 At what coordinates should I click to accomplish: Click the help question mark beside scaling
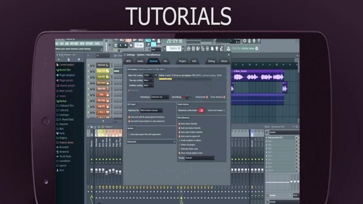pos(156,75)
